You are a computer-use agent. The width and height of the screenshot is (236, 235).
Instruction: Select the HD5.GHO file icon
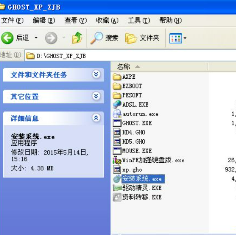117,142
